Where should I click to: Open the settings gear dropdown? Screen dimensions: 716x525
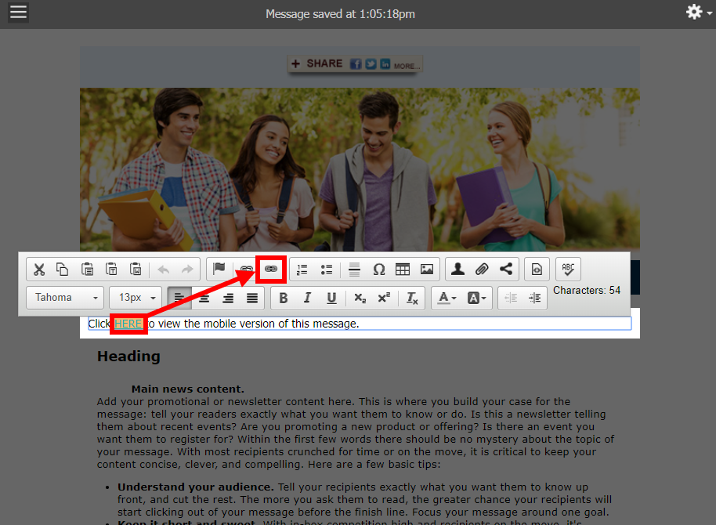coord(697,13)
